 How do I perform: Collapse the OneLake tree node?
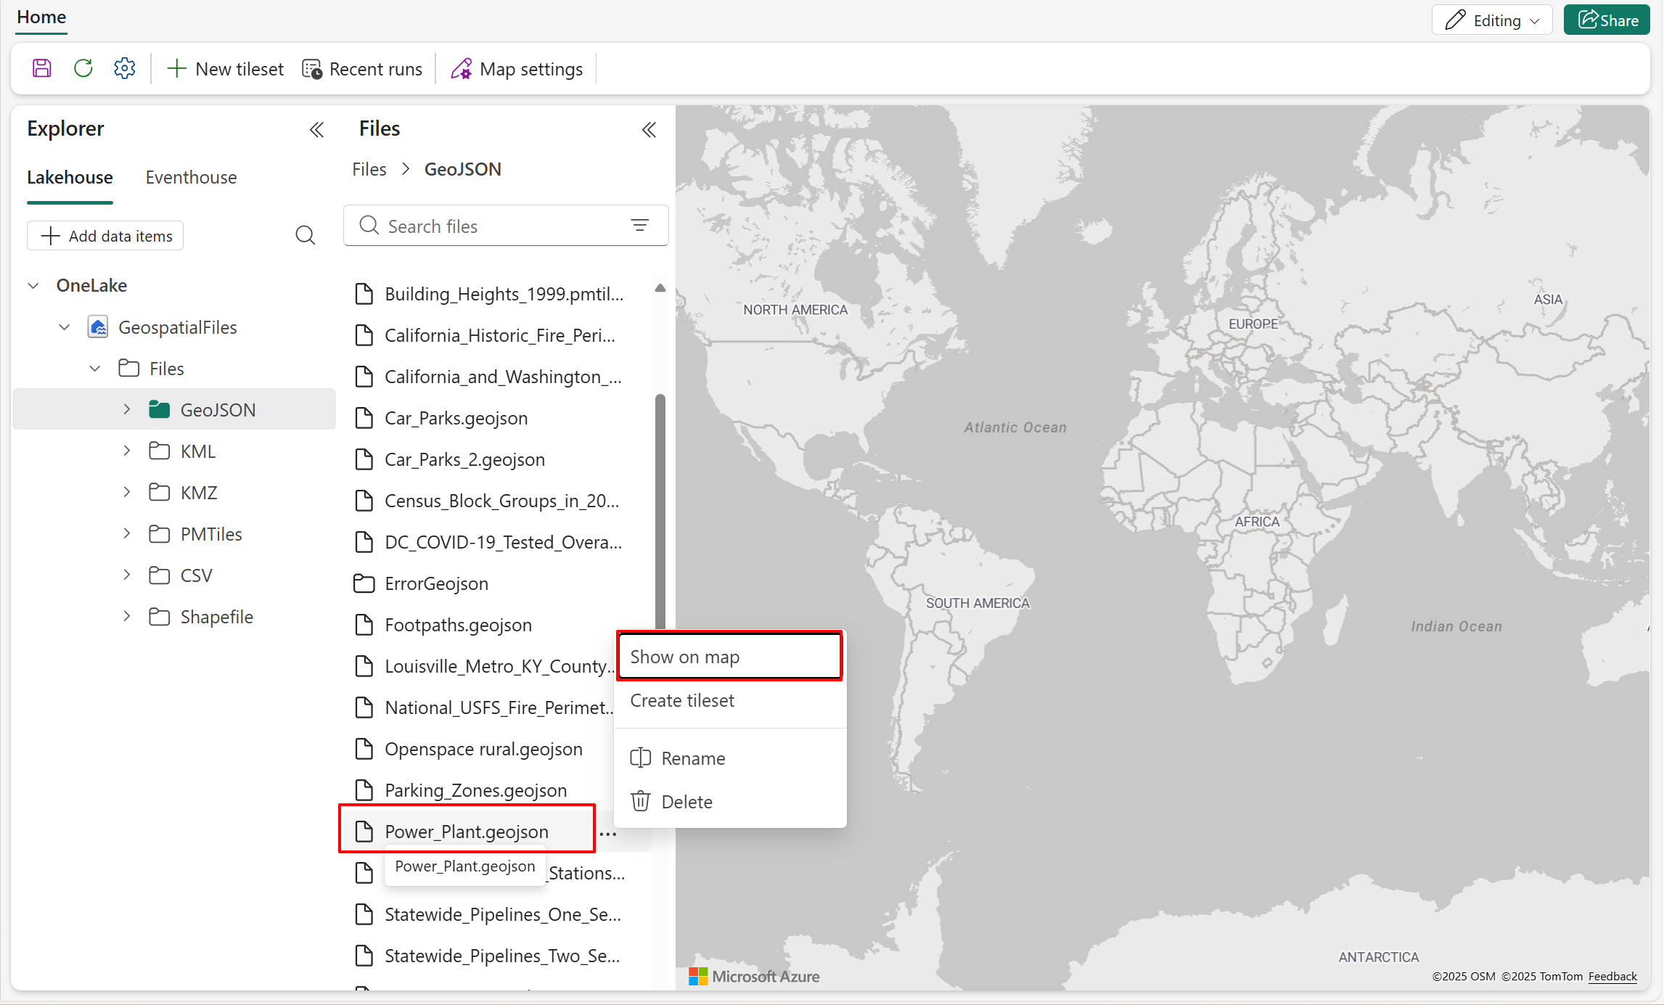pyautogui.click(x=33, y=285)
